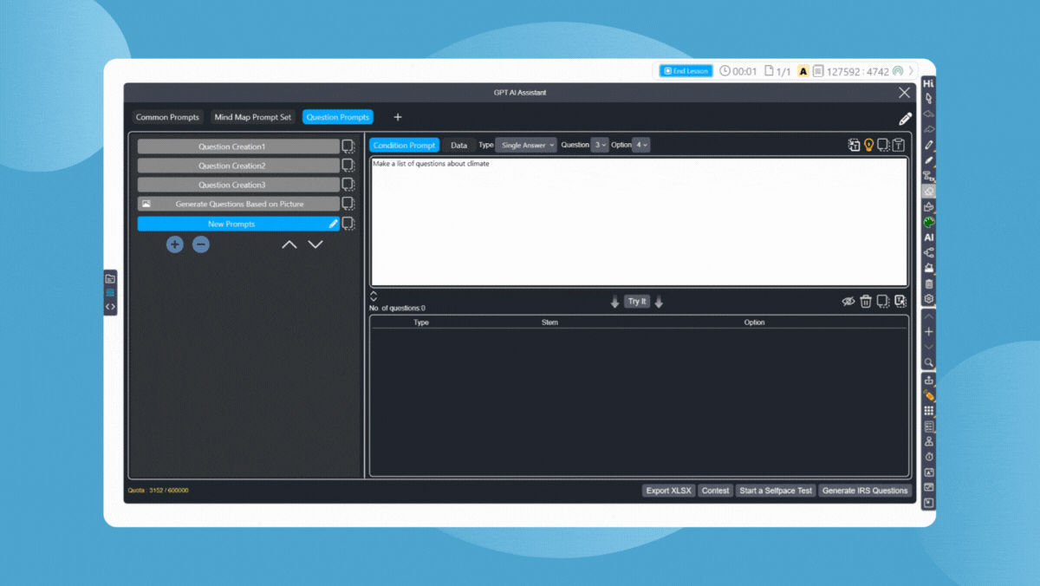1040x586 pixels.
Task: Click trash bin icon on right sidebar
Action: 929,283
